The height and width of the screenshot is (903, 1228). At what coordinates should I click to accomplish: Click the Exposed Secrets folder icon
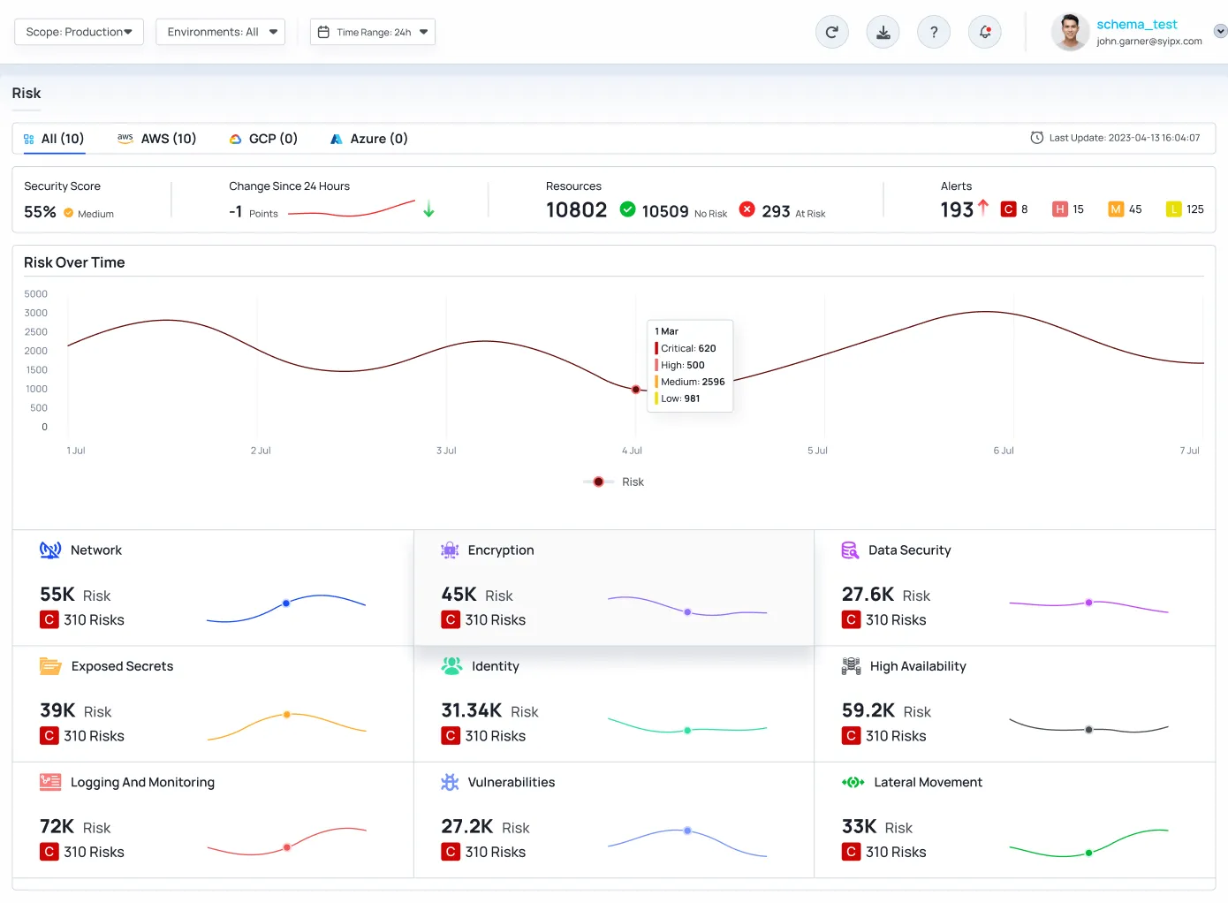[50, 666]
